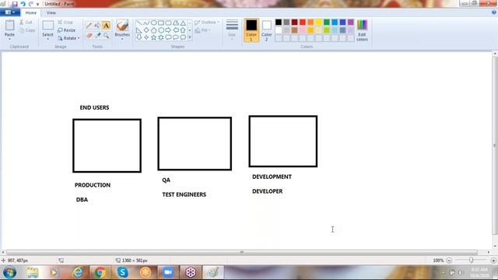
Task: Open the Customize Quick Access Toolbar arrow
Action: pyautogui.click(x=38, y=4)
